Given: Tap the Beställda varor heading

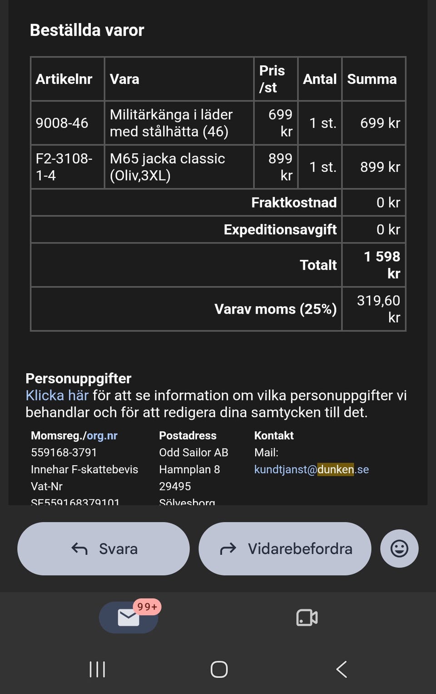Looking at the screenshot, I should (87, 30).
